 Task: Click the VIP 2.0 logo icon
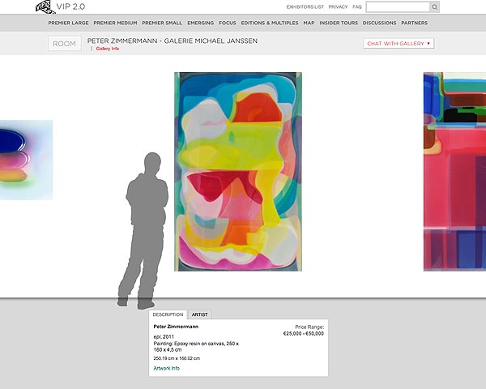45,6
